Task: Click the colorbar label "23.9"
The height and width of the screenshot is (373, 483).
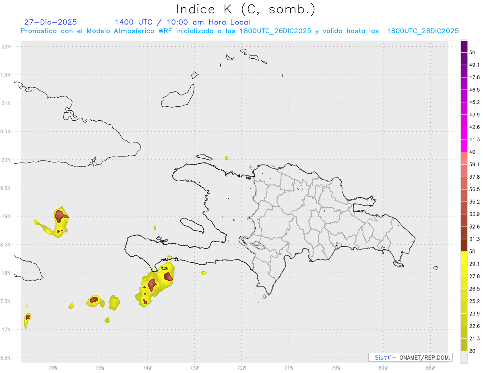Action: click(x=475, y=313)
